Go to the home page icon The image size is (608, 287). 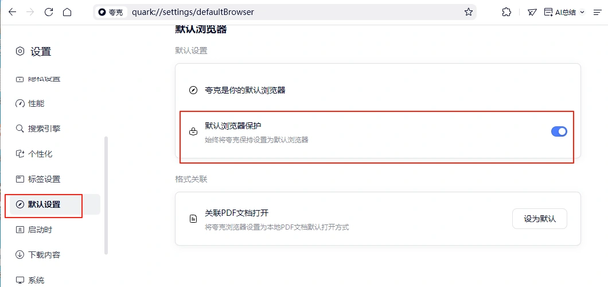tap(67, 12)
